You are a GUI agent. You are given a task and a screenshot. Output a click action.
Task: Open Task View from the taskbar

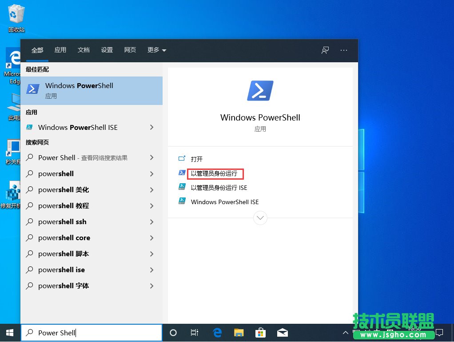point(194,333)
